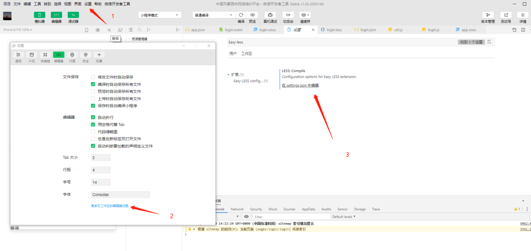The image size is (531, 251).
Task: Toggle 自动判断要加载的声明定义文件 checkbox
Action: point(93,146)
